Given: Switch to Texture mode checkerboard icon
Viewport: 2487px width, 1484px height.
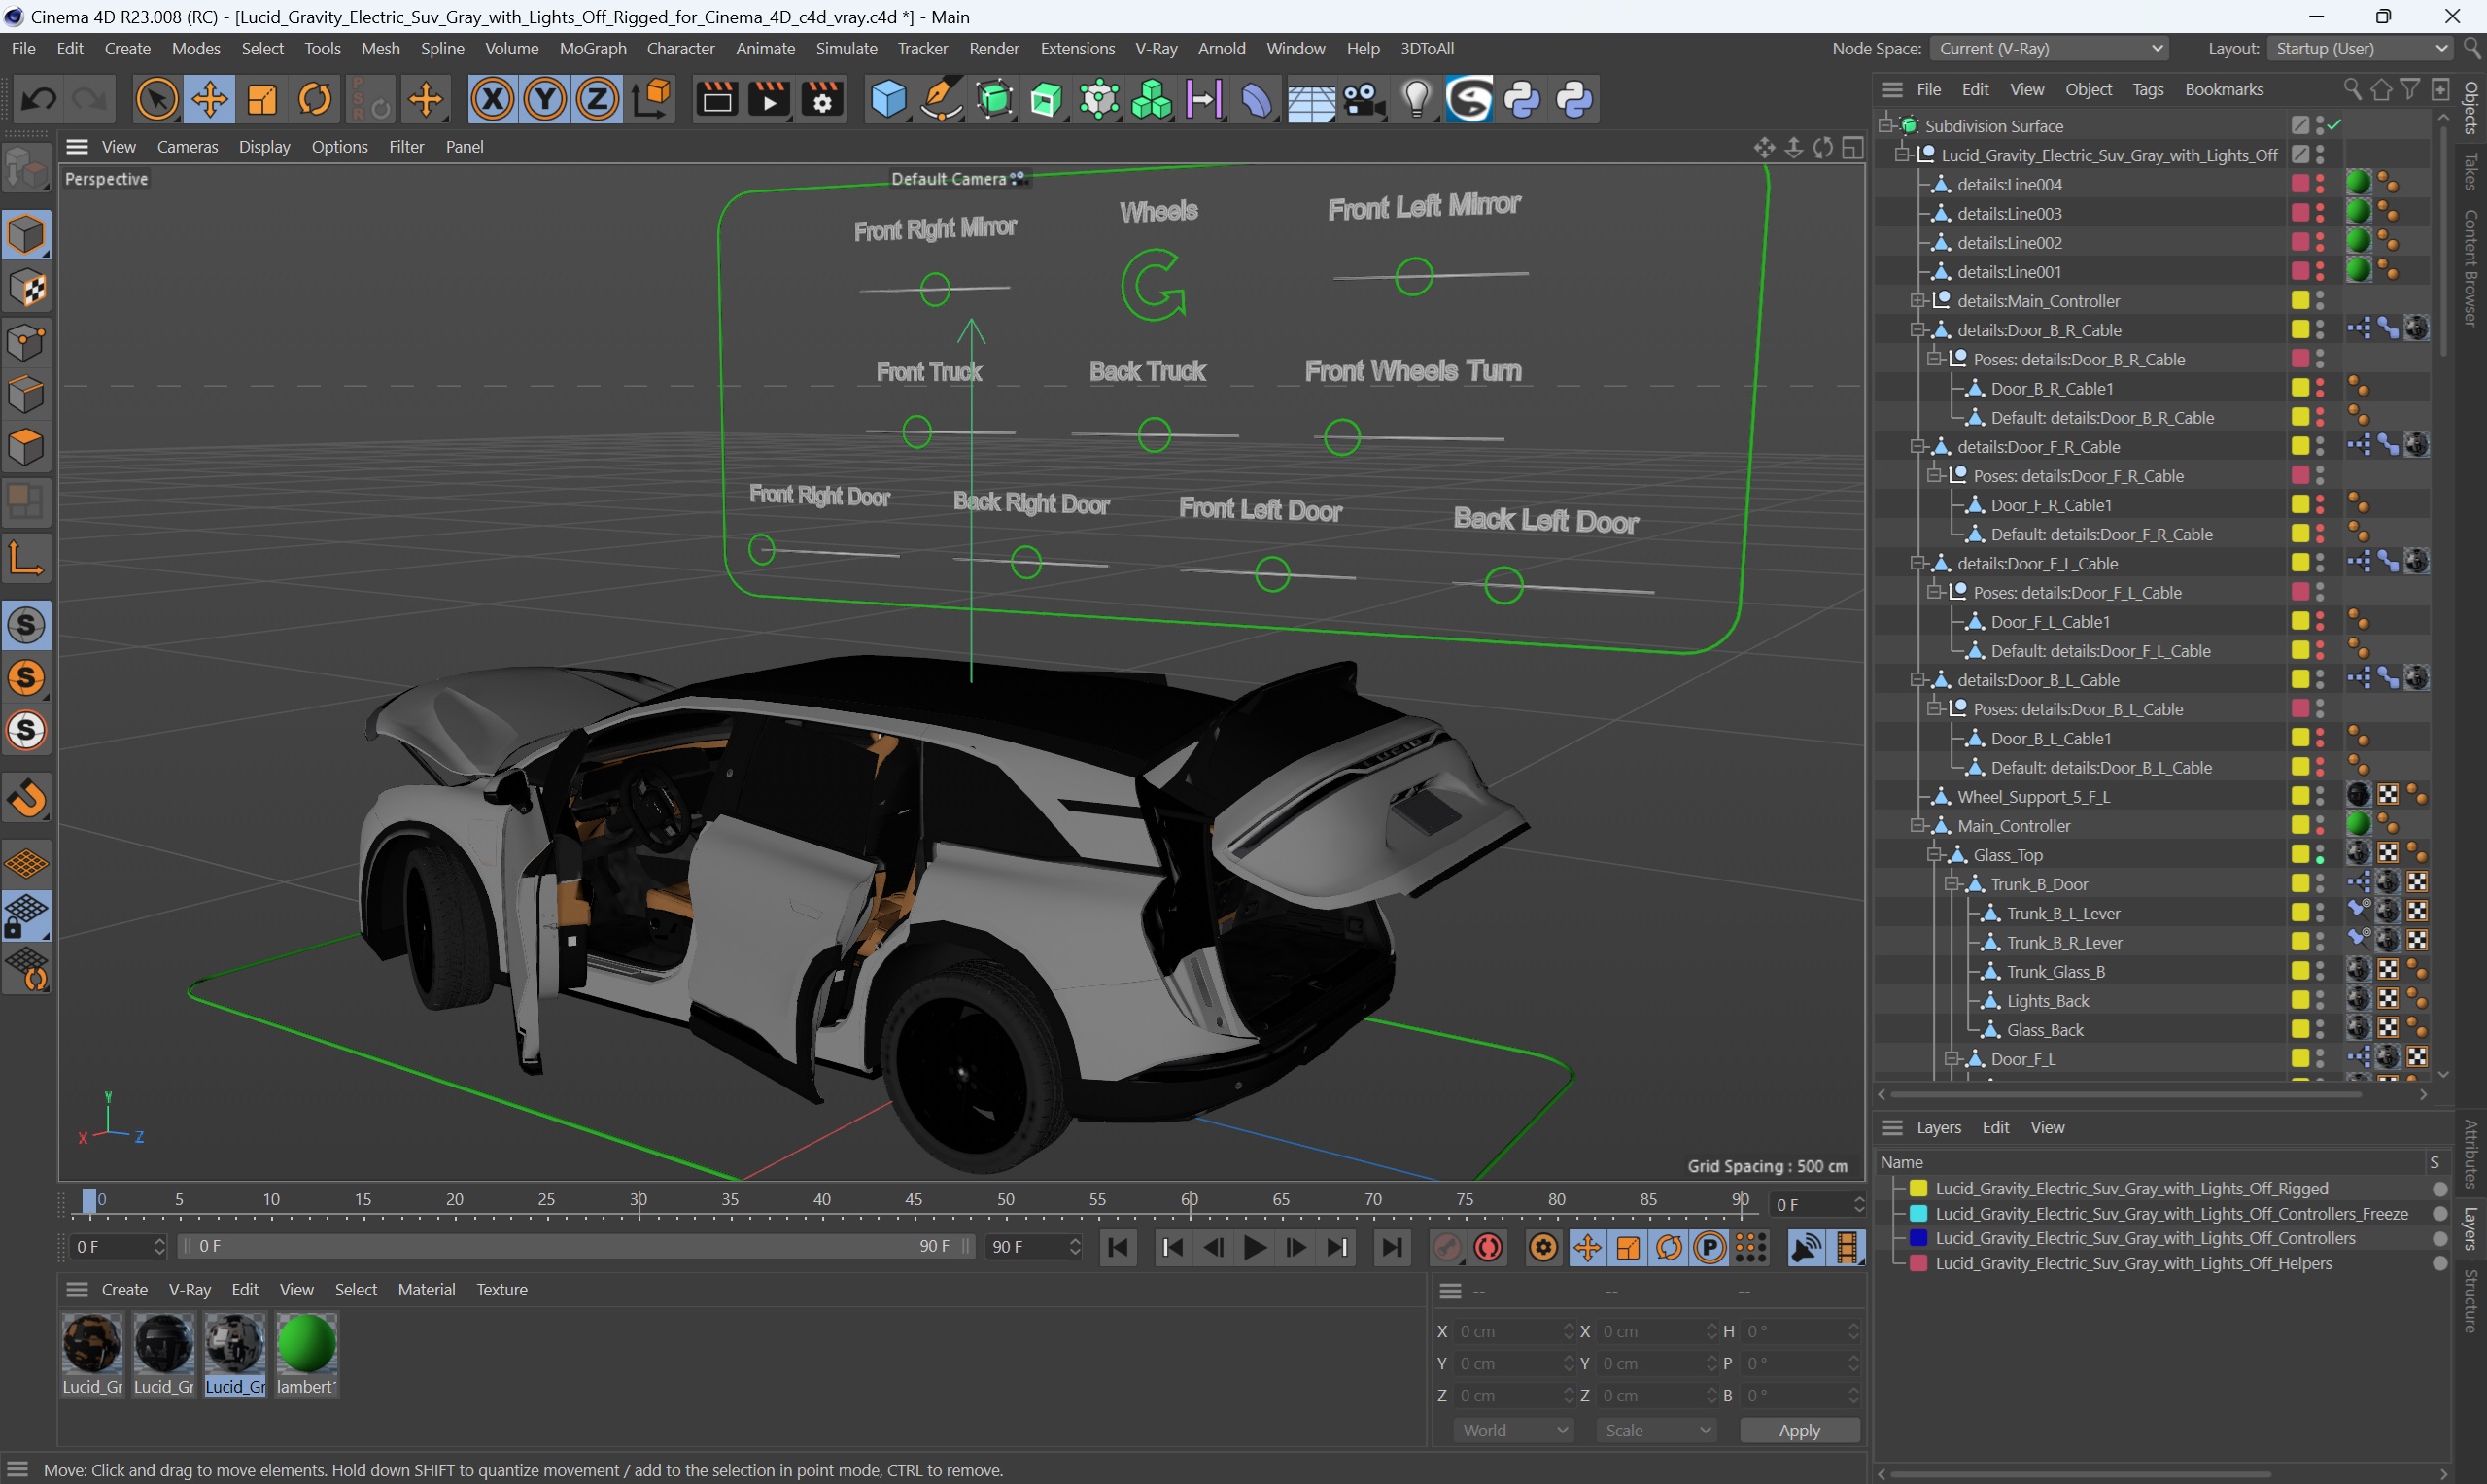Looking at the screenshot, I should [x=26, y=288].
